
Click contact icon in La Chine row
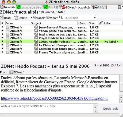tap(7, 45)
